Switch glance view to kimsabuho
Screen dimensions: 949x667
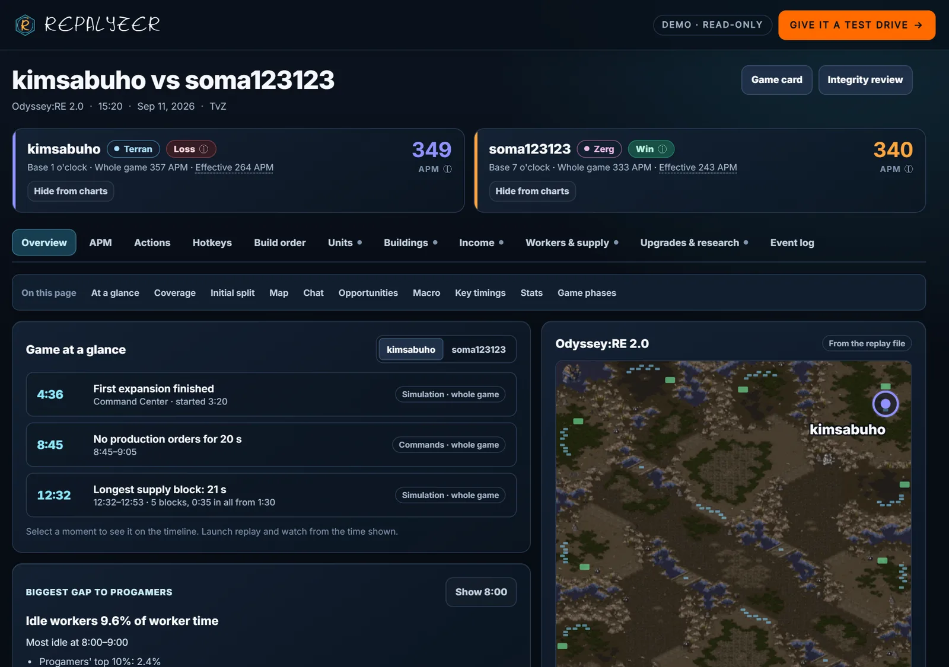411,350
